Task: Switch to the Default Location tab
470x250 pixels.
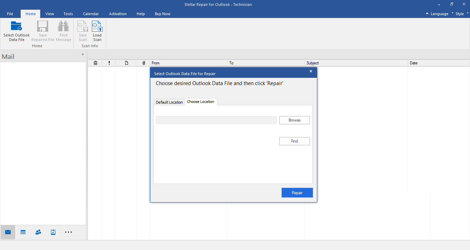Action: [169, 102]
